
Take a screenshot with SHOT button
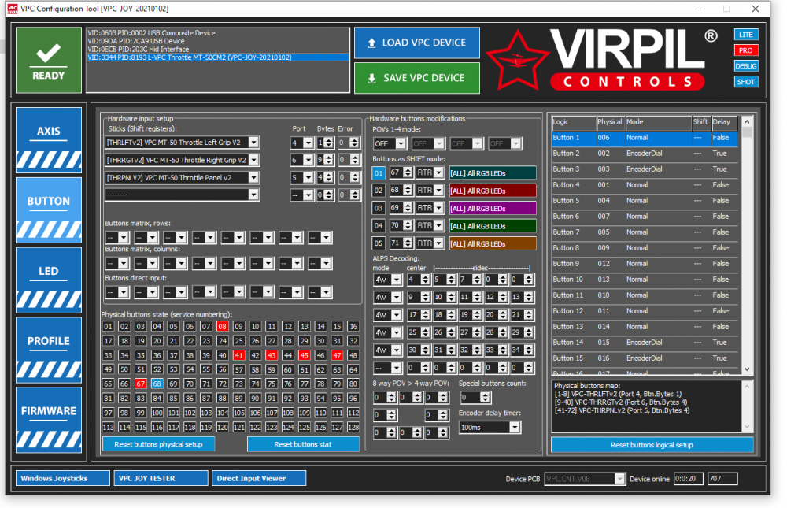tap(745, 82)
